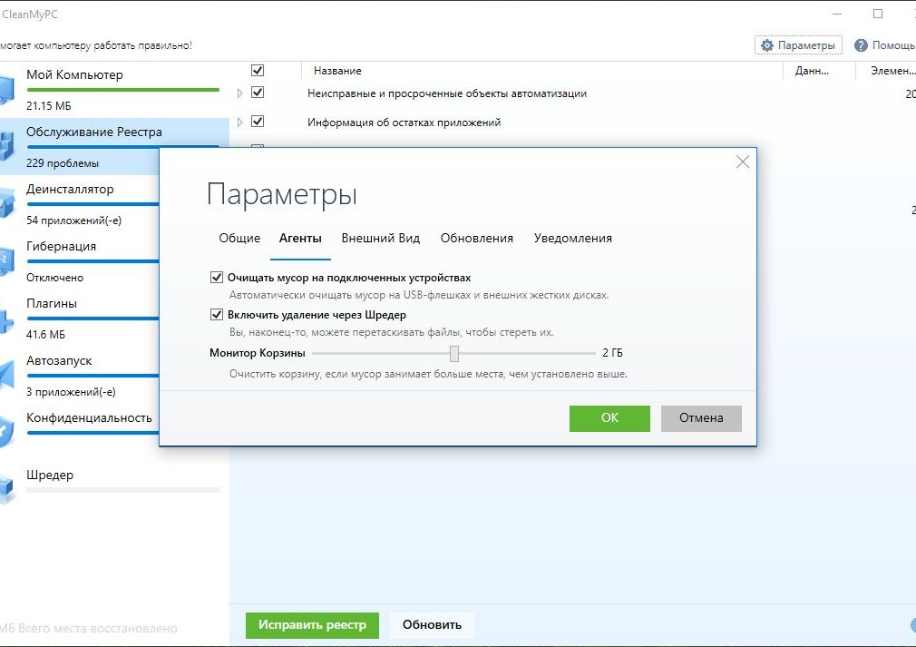The width and height of the screenshot is (916, 647).
Task: Click the Деинсталлятор label
Action: pyautogui.click(x=70, y=189)
